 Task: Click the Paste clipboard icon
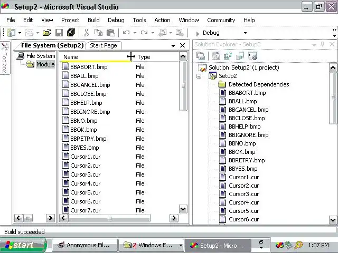(111, 33)
